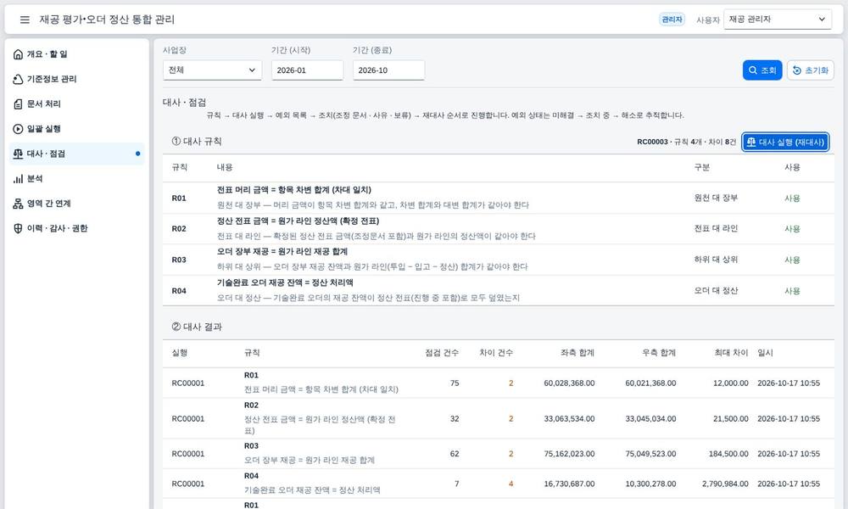Click the 기간 (시작) 2026-01 field
Image resolution: width=848 pixels, height=509 pixels.
(307, 70)
